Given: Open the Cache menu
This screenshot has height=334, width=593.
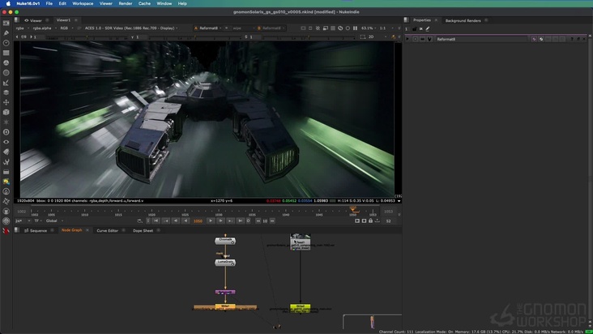Looking at the screenshot, I should tap(144, 3).
